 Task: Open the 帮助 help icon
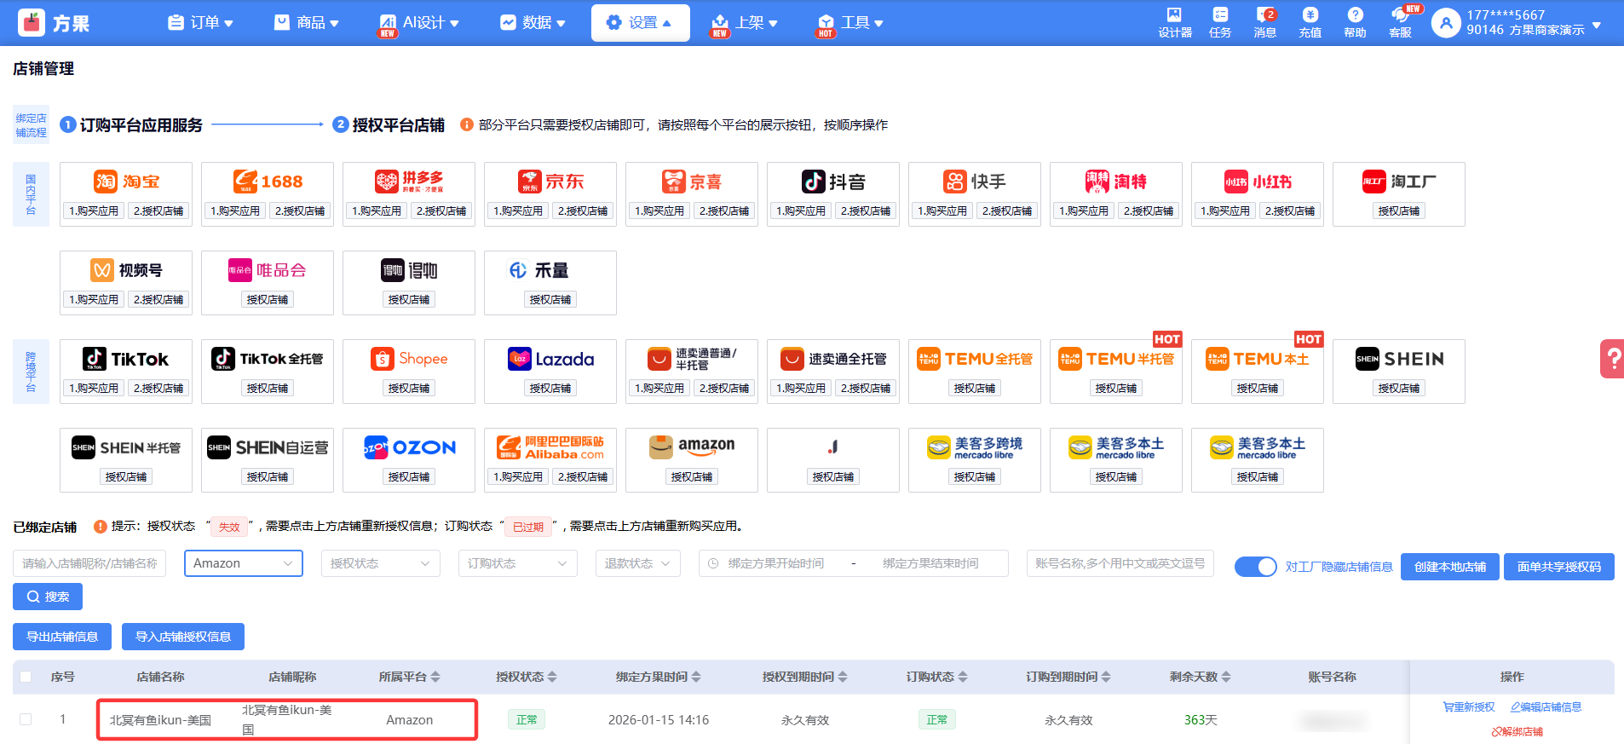pyautogui.click(x=1355, y=22)
